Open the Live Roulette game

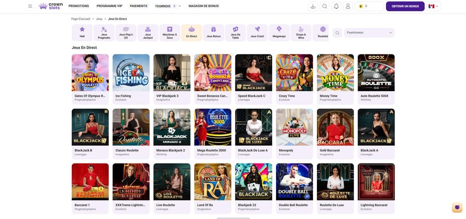coord(172,188)
